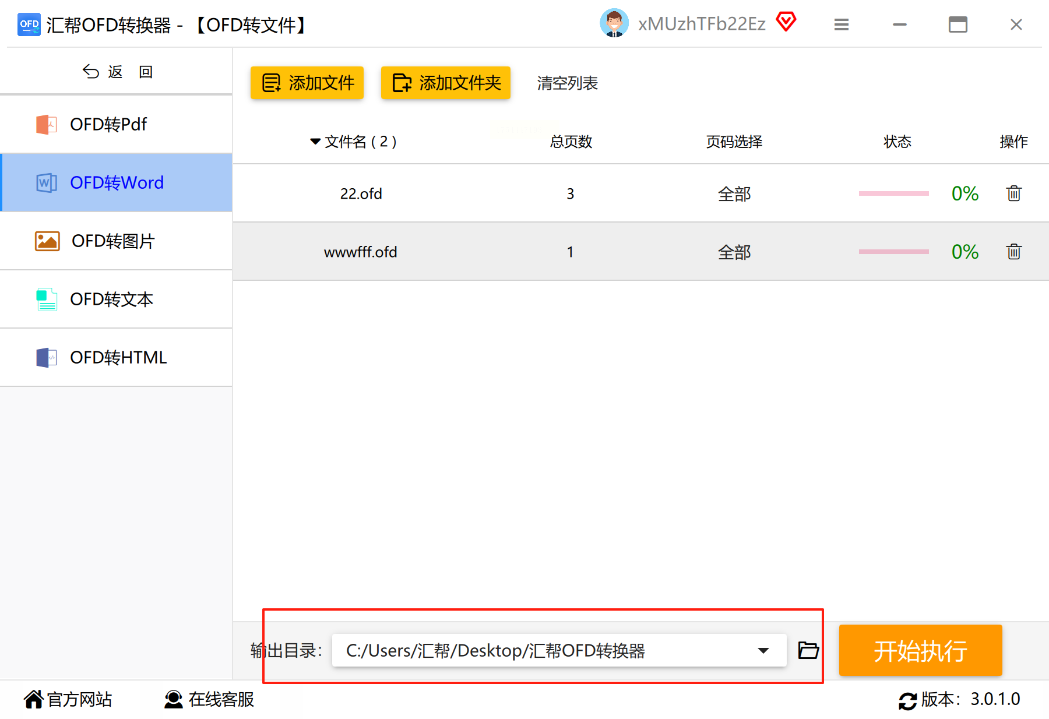Viewport: 1049px width, 719px height.
Task: Click the user avatar picture
Action: (x=614, y=23)
